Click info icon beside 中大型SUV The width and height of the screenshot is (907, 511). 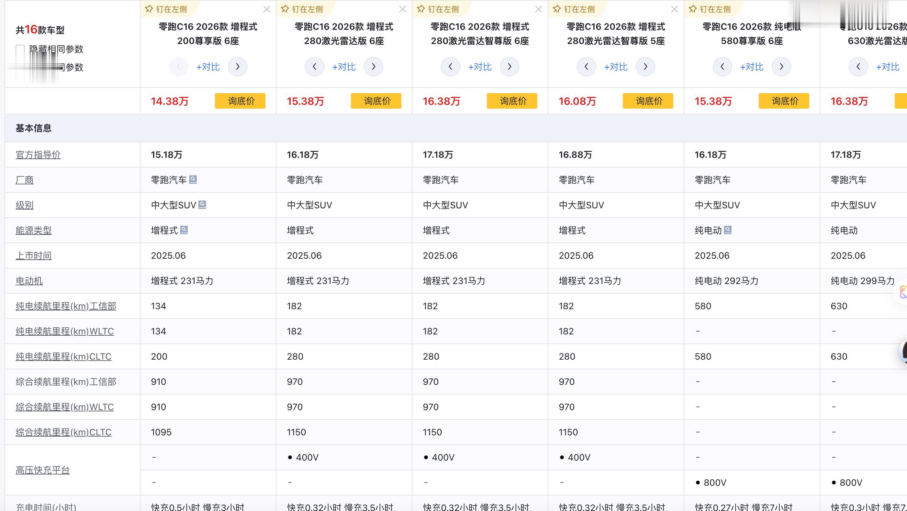202,205
